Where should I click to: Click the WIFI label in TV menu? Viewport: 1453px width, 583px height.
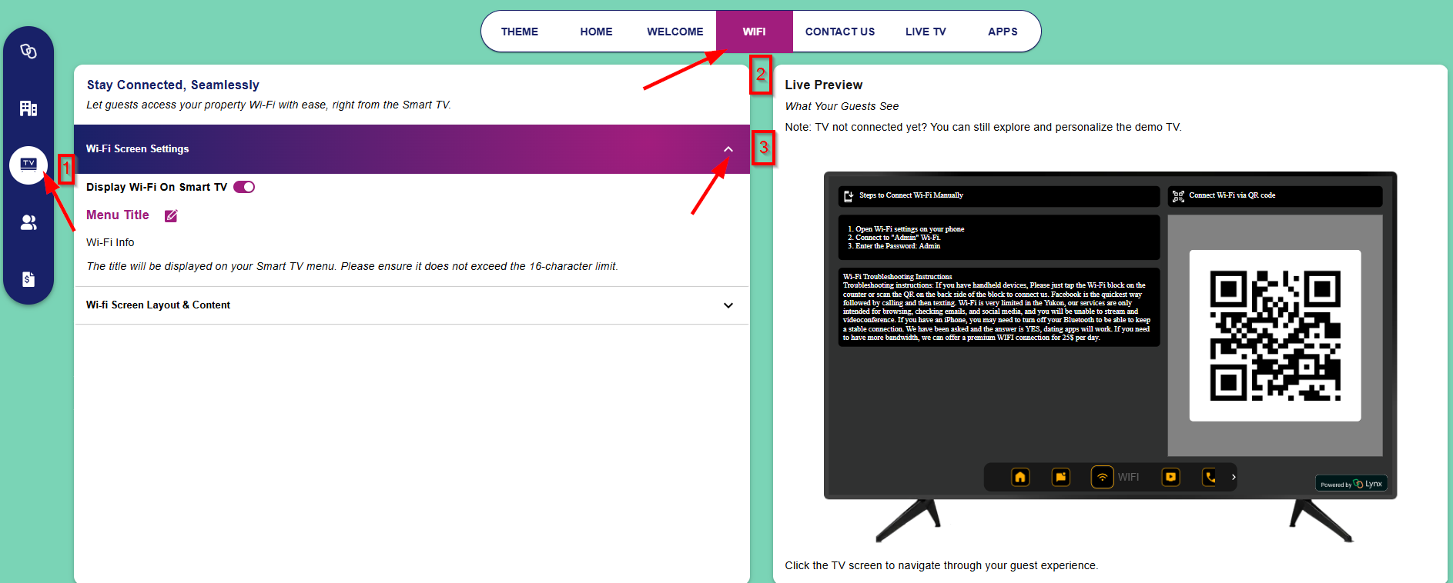pos(1129,477)
